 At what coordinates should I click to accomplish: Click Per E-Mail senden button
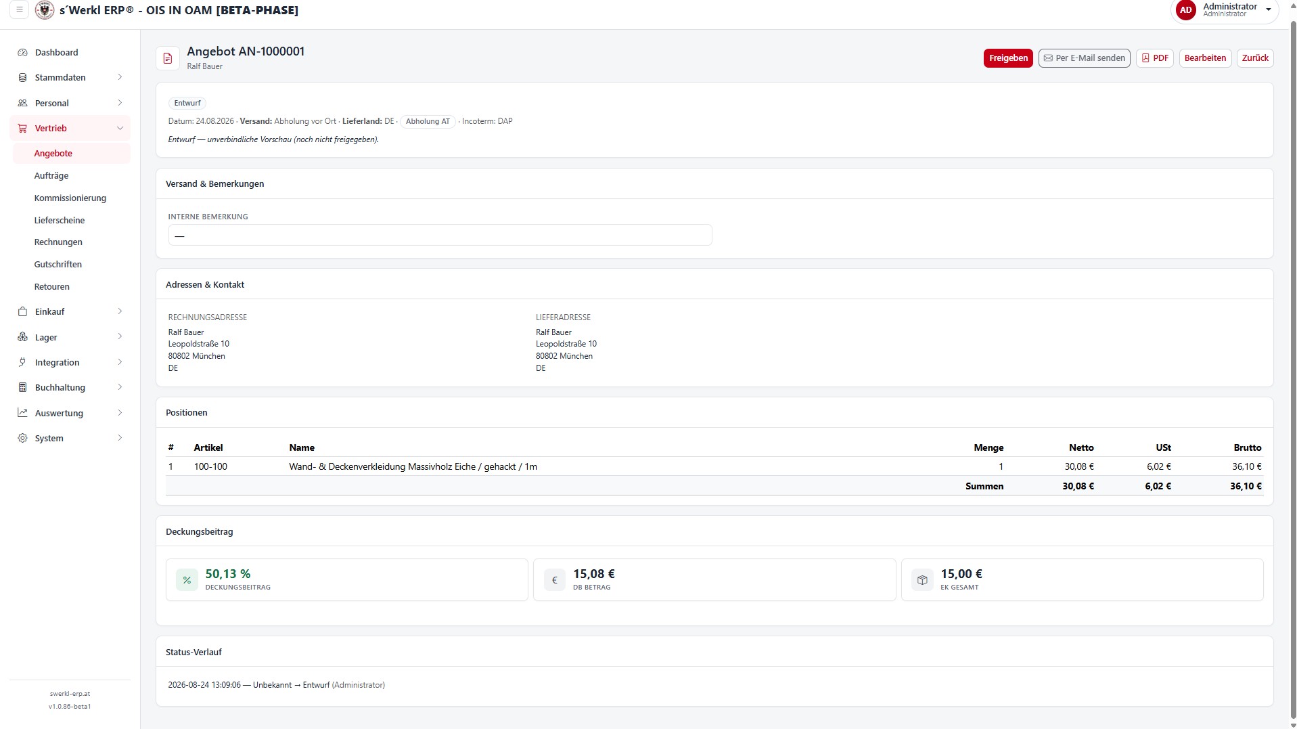tap(1084, 58)
